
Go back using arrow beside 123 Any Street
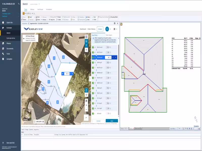[x=24, y=39]
